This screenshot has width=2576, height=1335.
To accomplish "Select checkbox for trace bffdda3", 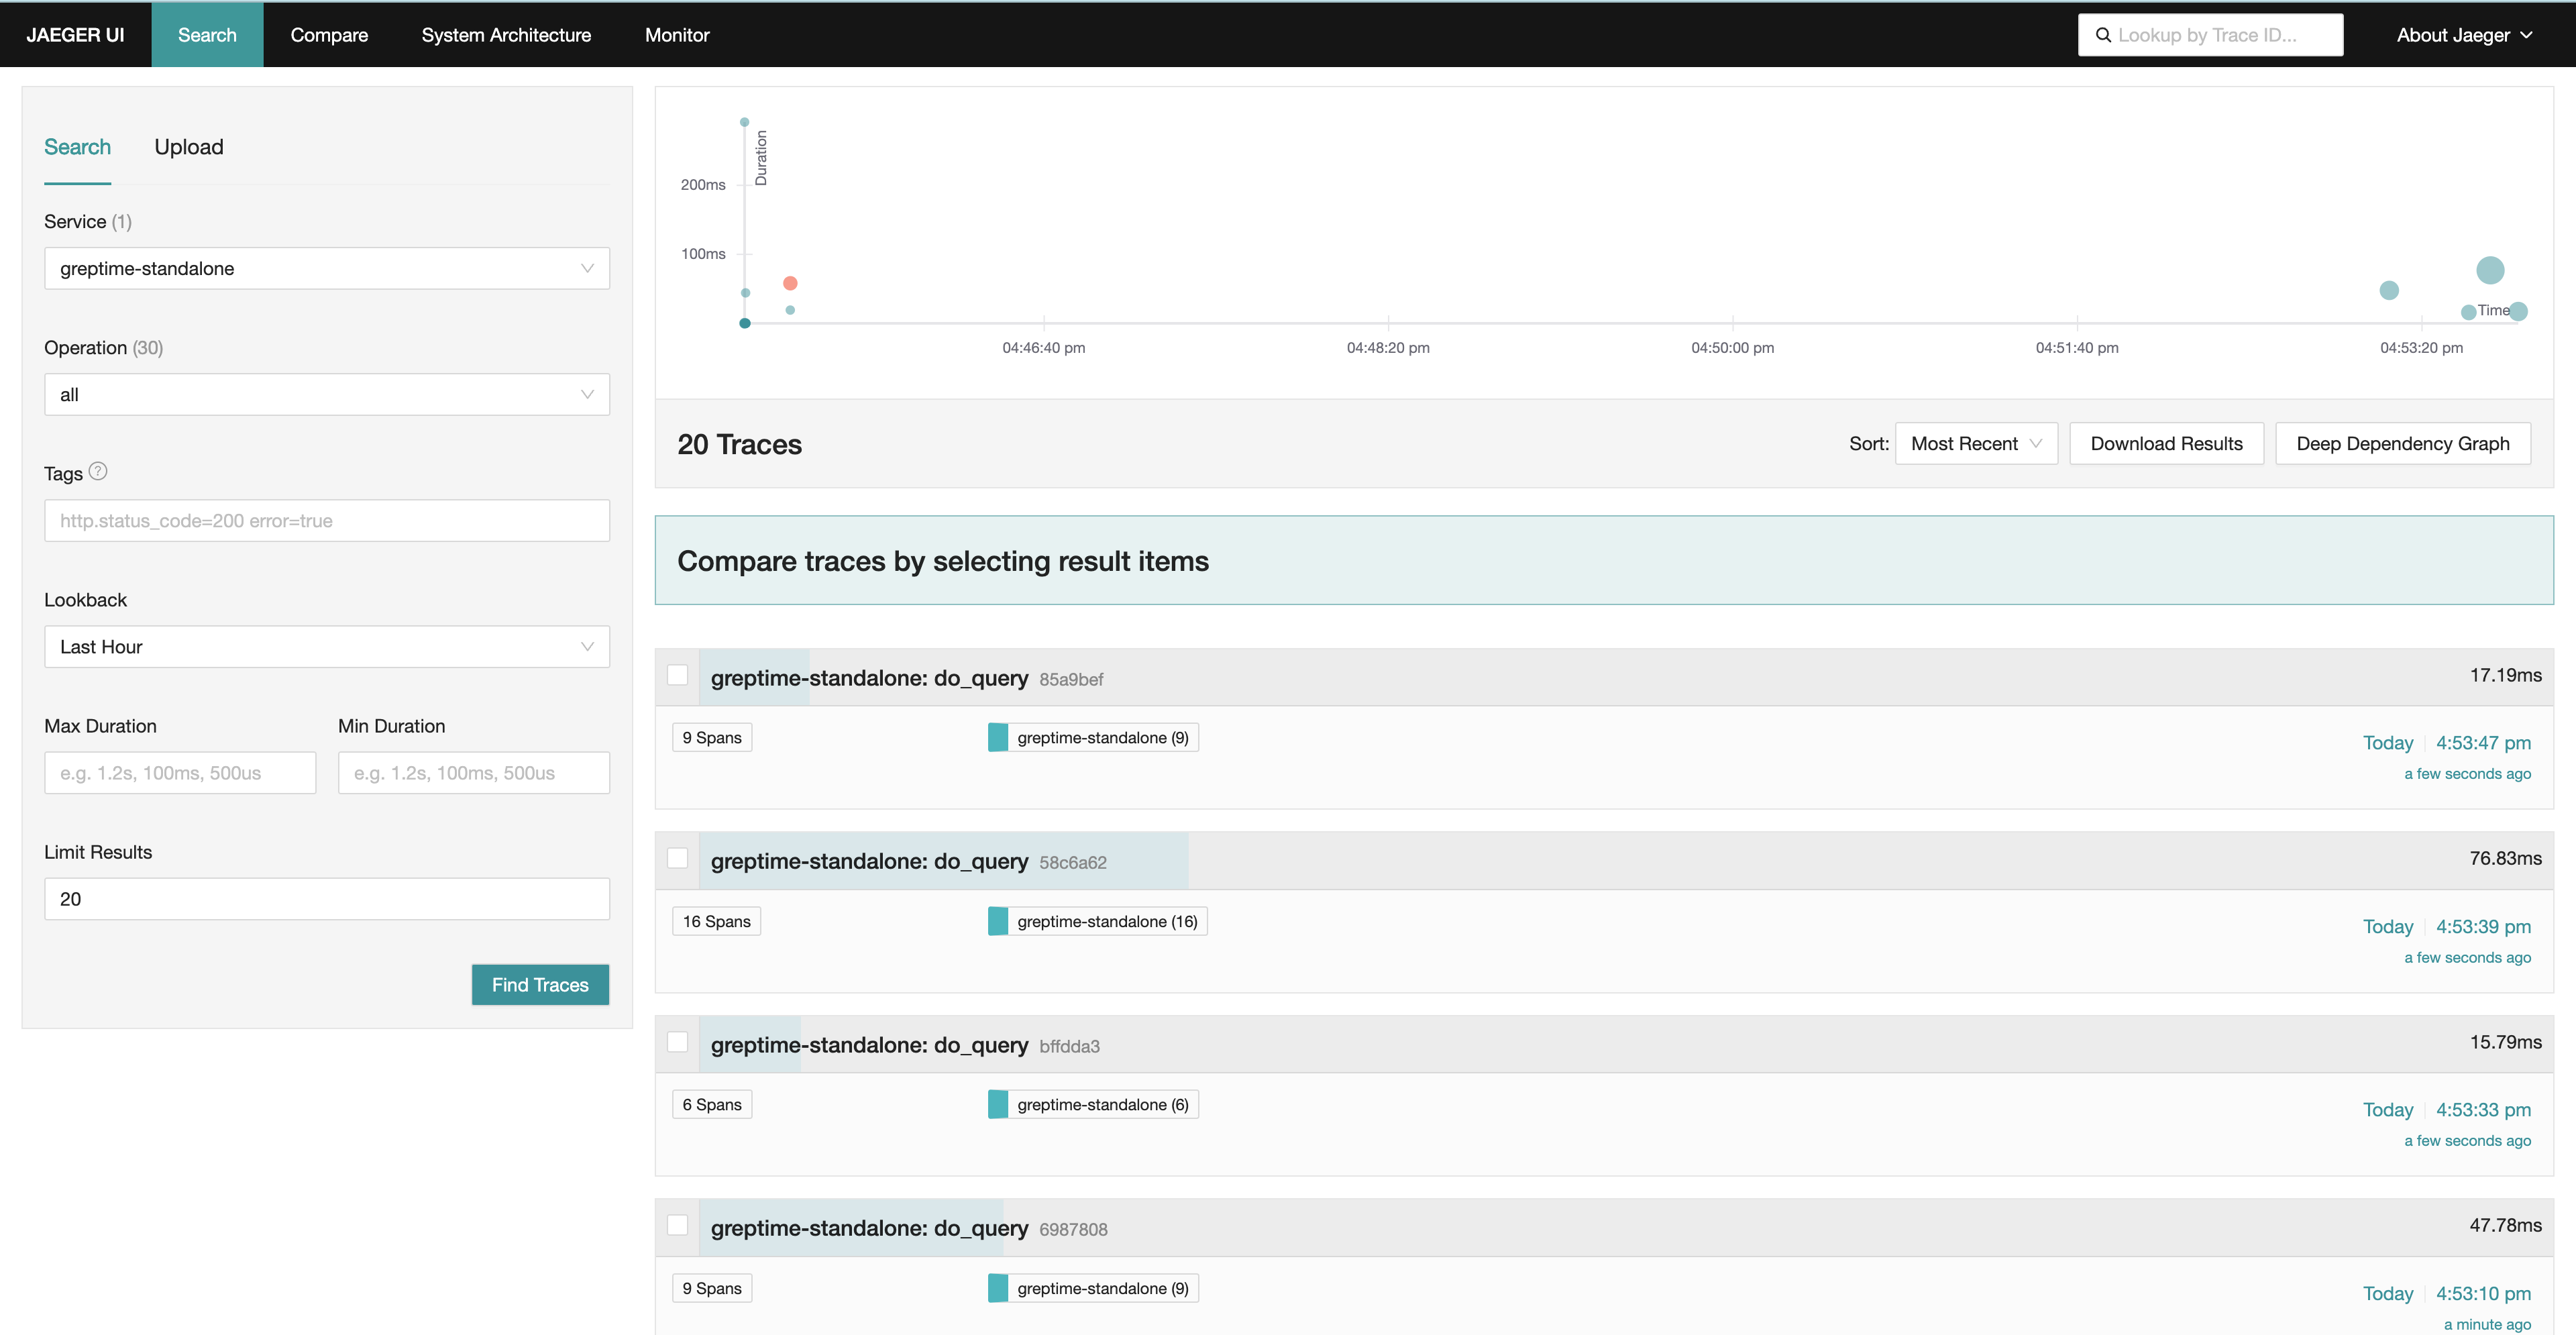I will (x=678, y=1042).
